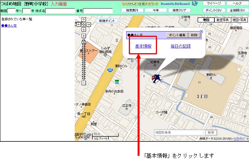Click the 今年 button

point(156,10)
